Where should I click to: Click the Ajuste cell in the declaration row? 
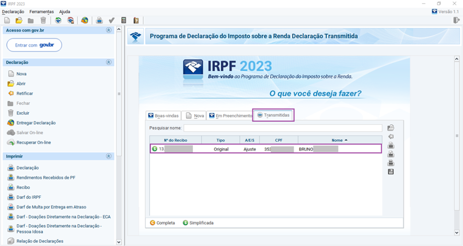click(x=249, y=149)
